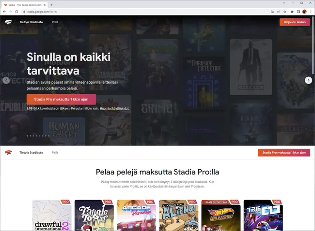This screenshot has height=231, width=315.
Task: Select the second carousel dot indicator
Action: click(x=31, y=136)
